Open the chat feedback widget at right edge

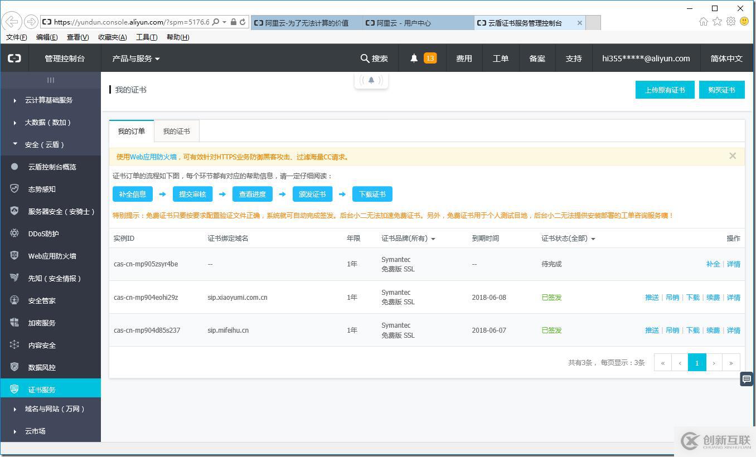747,380
